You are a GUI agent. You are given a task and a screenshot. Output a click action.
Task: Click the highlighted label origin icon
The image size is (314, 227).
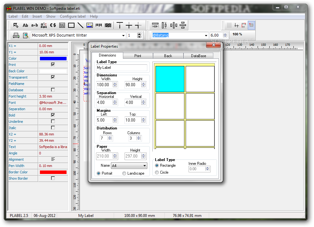[x=251, y=25]
